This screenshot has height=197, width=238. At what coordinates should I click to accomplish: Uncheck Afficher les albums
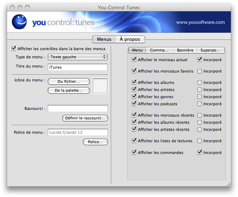[x=134, y=82]
